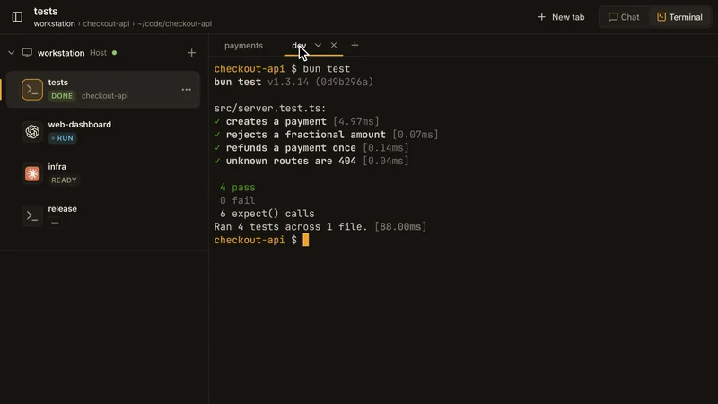Screen dimensions: 718x404
Task: Click the terminal prompt cursor block
Action: [x=306, y=240]
